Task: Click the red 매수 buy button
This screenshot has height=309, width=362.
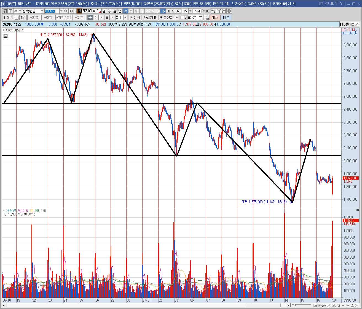Action: [x=215, y=18]
